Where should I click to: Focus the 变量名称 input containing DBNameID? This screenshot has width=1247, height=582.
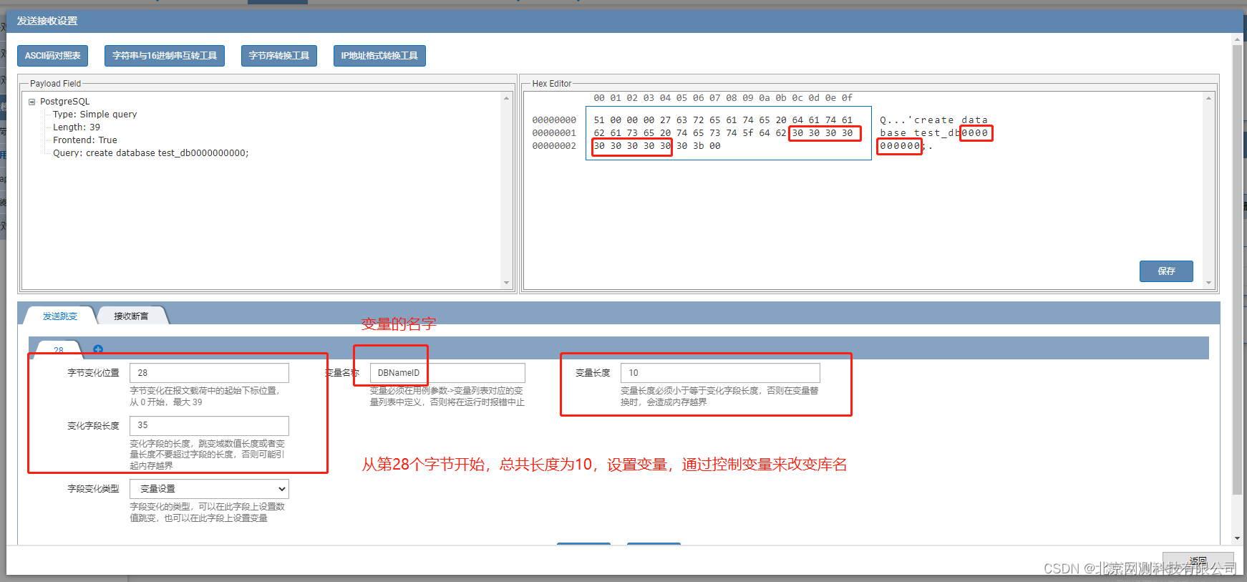[x=447, y=373]
